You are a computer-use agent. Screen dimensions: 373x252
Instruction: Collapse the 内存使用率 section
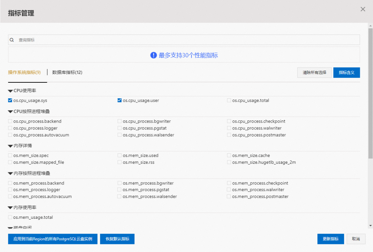[10, 208]
